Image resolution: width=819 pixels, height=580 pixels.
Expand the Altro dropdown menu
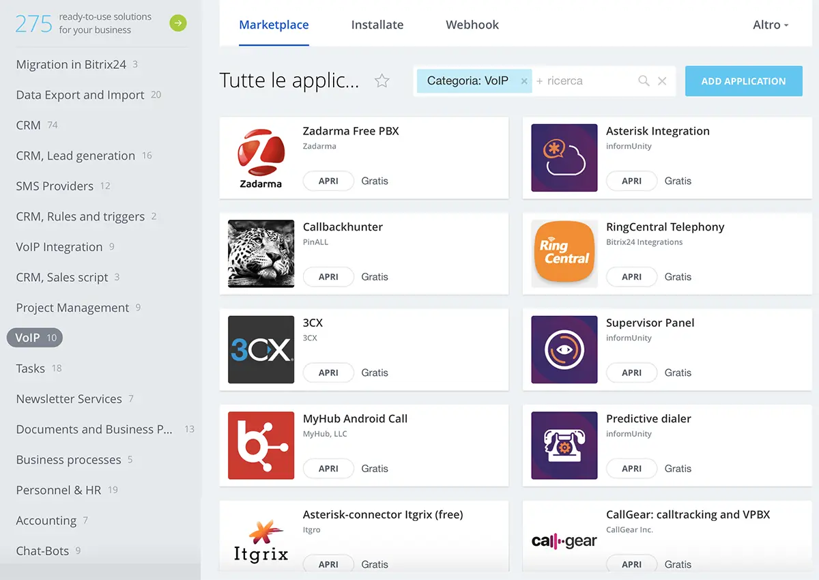771,25
